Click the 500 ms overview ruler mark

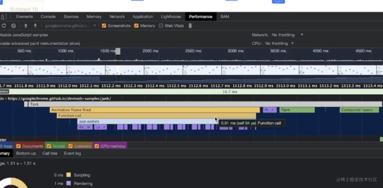click(24, 51)
